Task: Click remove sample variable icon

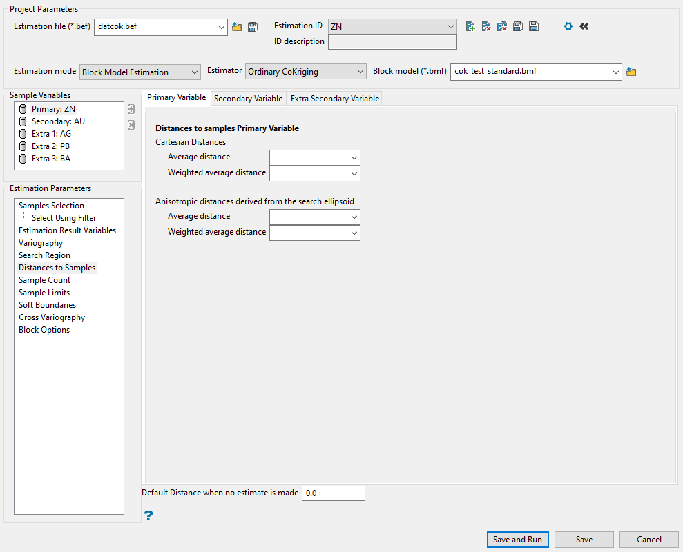Action: [131, 125]
